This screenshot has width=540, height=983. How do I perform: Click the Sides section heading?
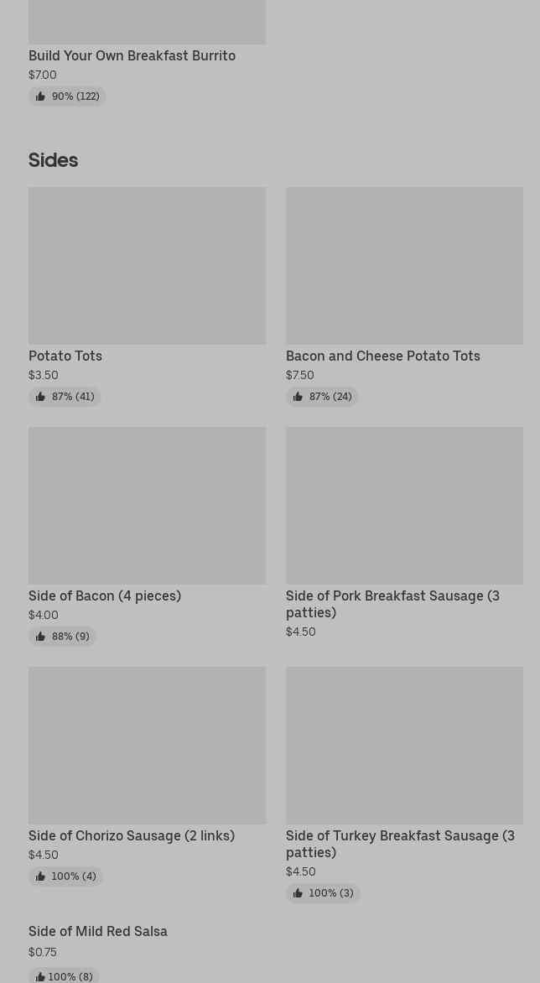(x=53, y=159)
